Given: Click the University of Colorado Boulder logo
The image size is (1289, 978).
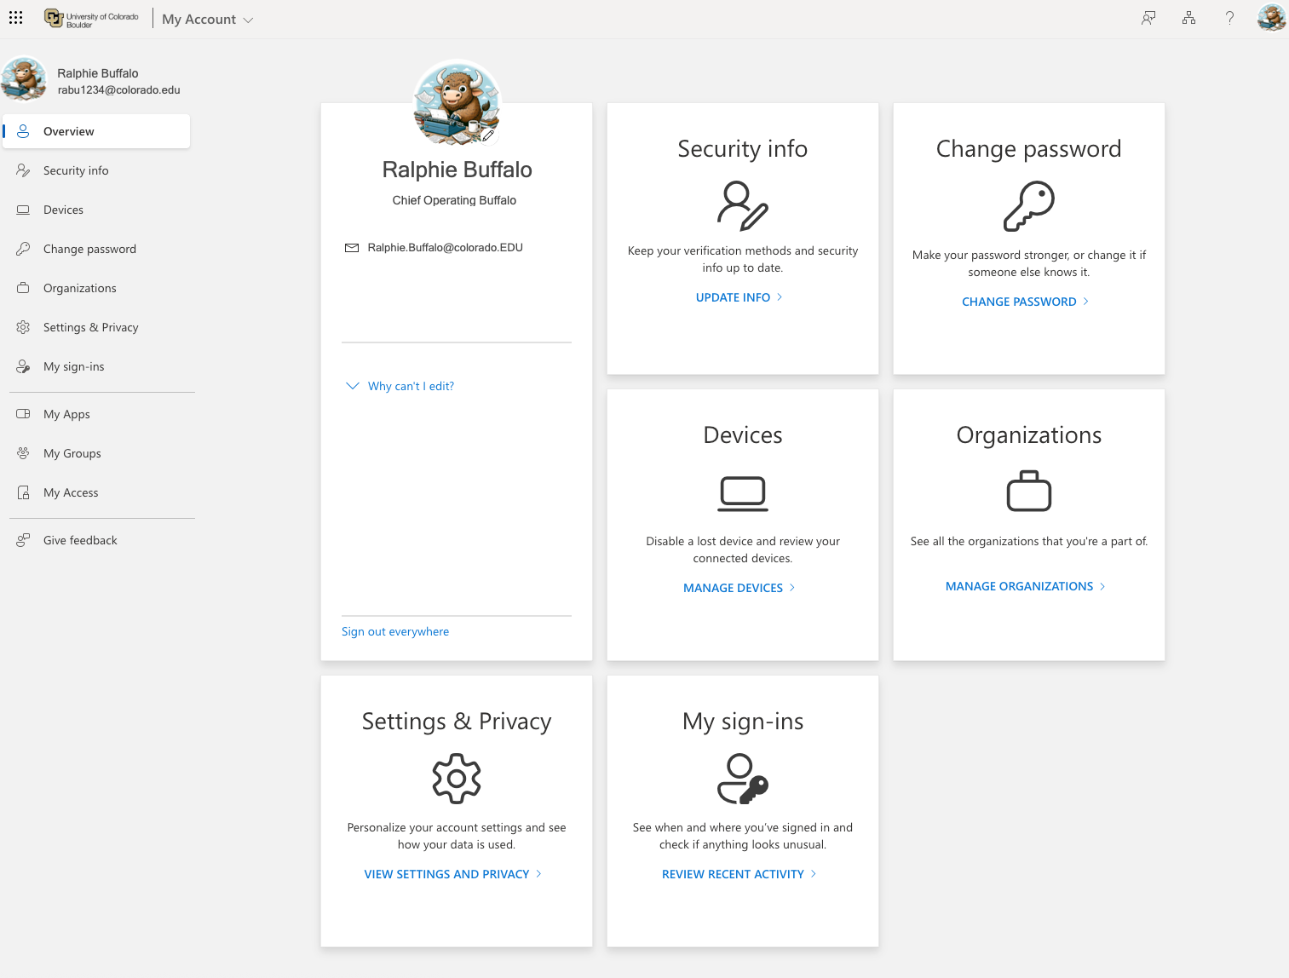Looking at the screenshot, I should 91,19.
